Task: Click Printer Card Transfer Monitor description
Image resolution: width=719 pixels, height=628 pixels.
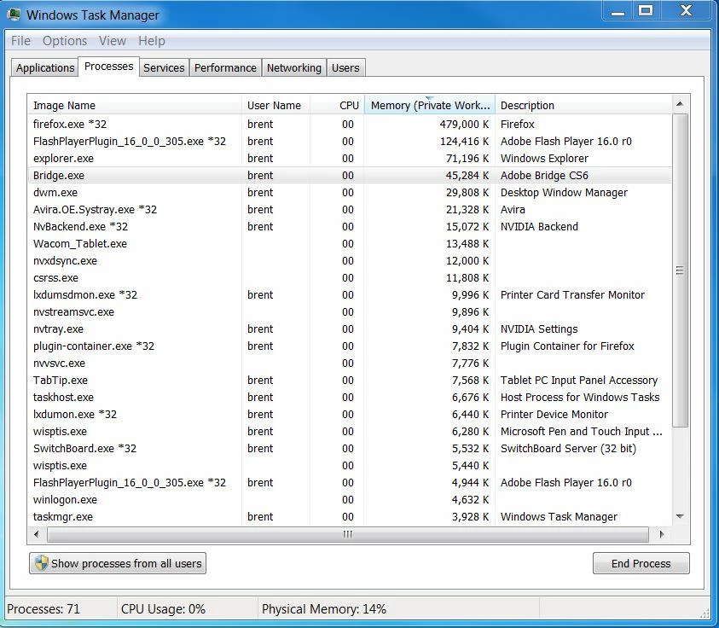Action: (572, 295)
